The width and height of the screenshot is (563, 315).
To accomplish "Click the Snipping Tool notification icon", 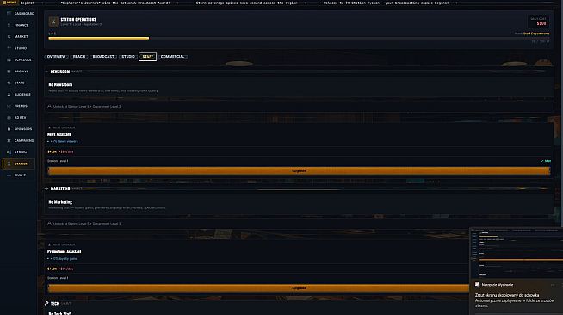I will tap(477, 285).
